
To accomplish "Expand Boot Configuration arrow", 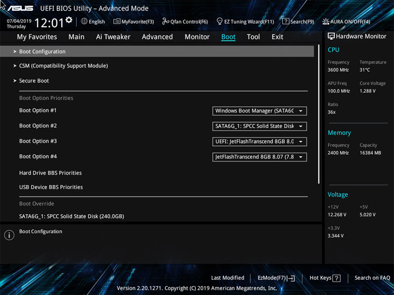I will pos(15,51).
